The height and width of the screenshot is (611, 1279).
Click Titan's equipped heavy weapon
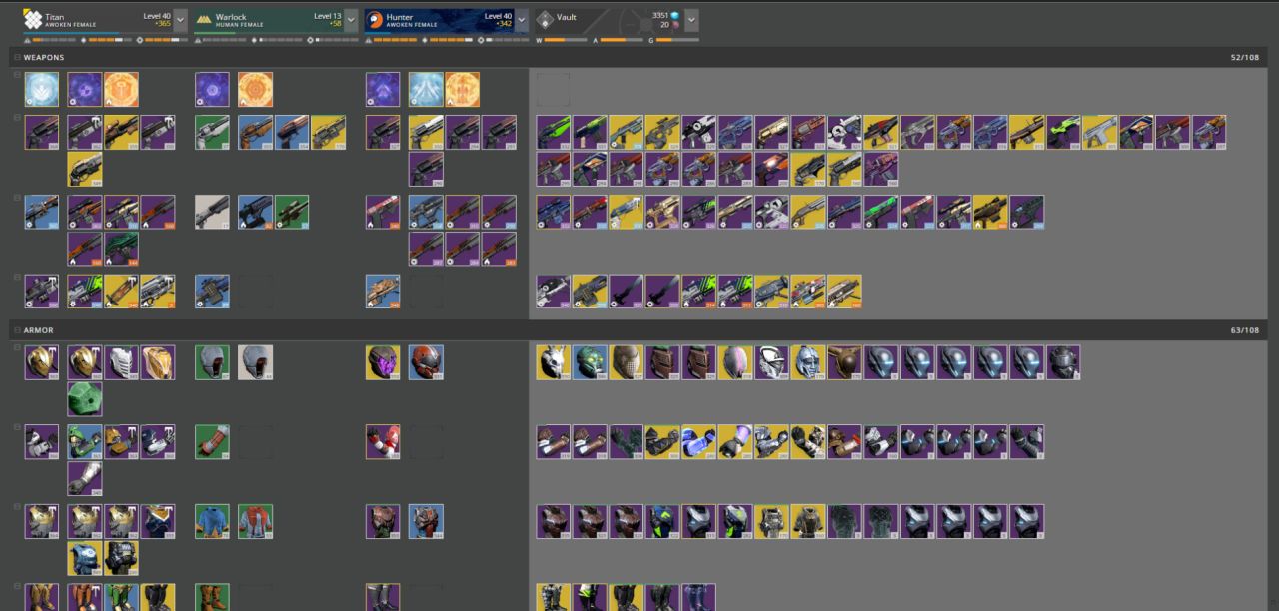click(42, 292)
